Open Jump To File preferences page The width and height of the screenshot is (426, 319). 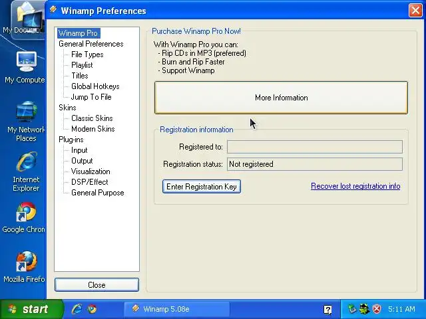91,97
